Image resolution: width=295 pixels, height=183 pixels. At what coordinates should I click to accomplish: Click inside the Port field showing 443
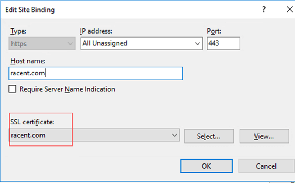point(223,43)
